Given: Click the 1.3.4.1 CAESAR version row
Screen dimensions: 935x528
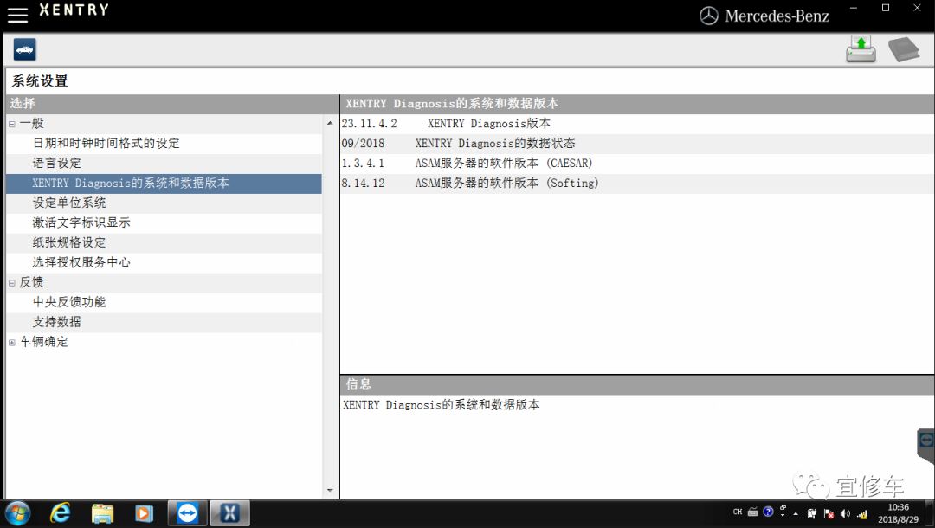Looking at the screenshot, I should 637,163.
